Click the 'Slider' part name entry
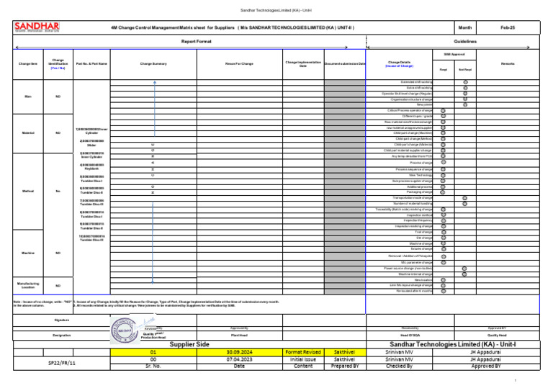The width and height of the screenshot is (553, 391). point(91,145)
